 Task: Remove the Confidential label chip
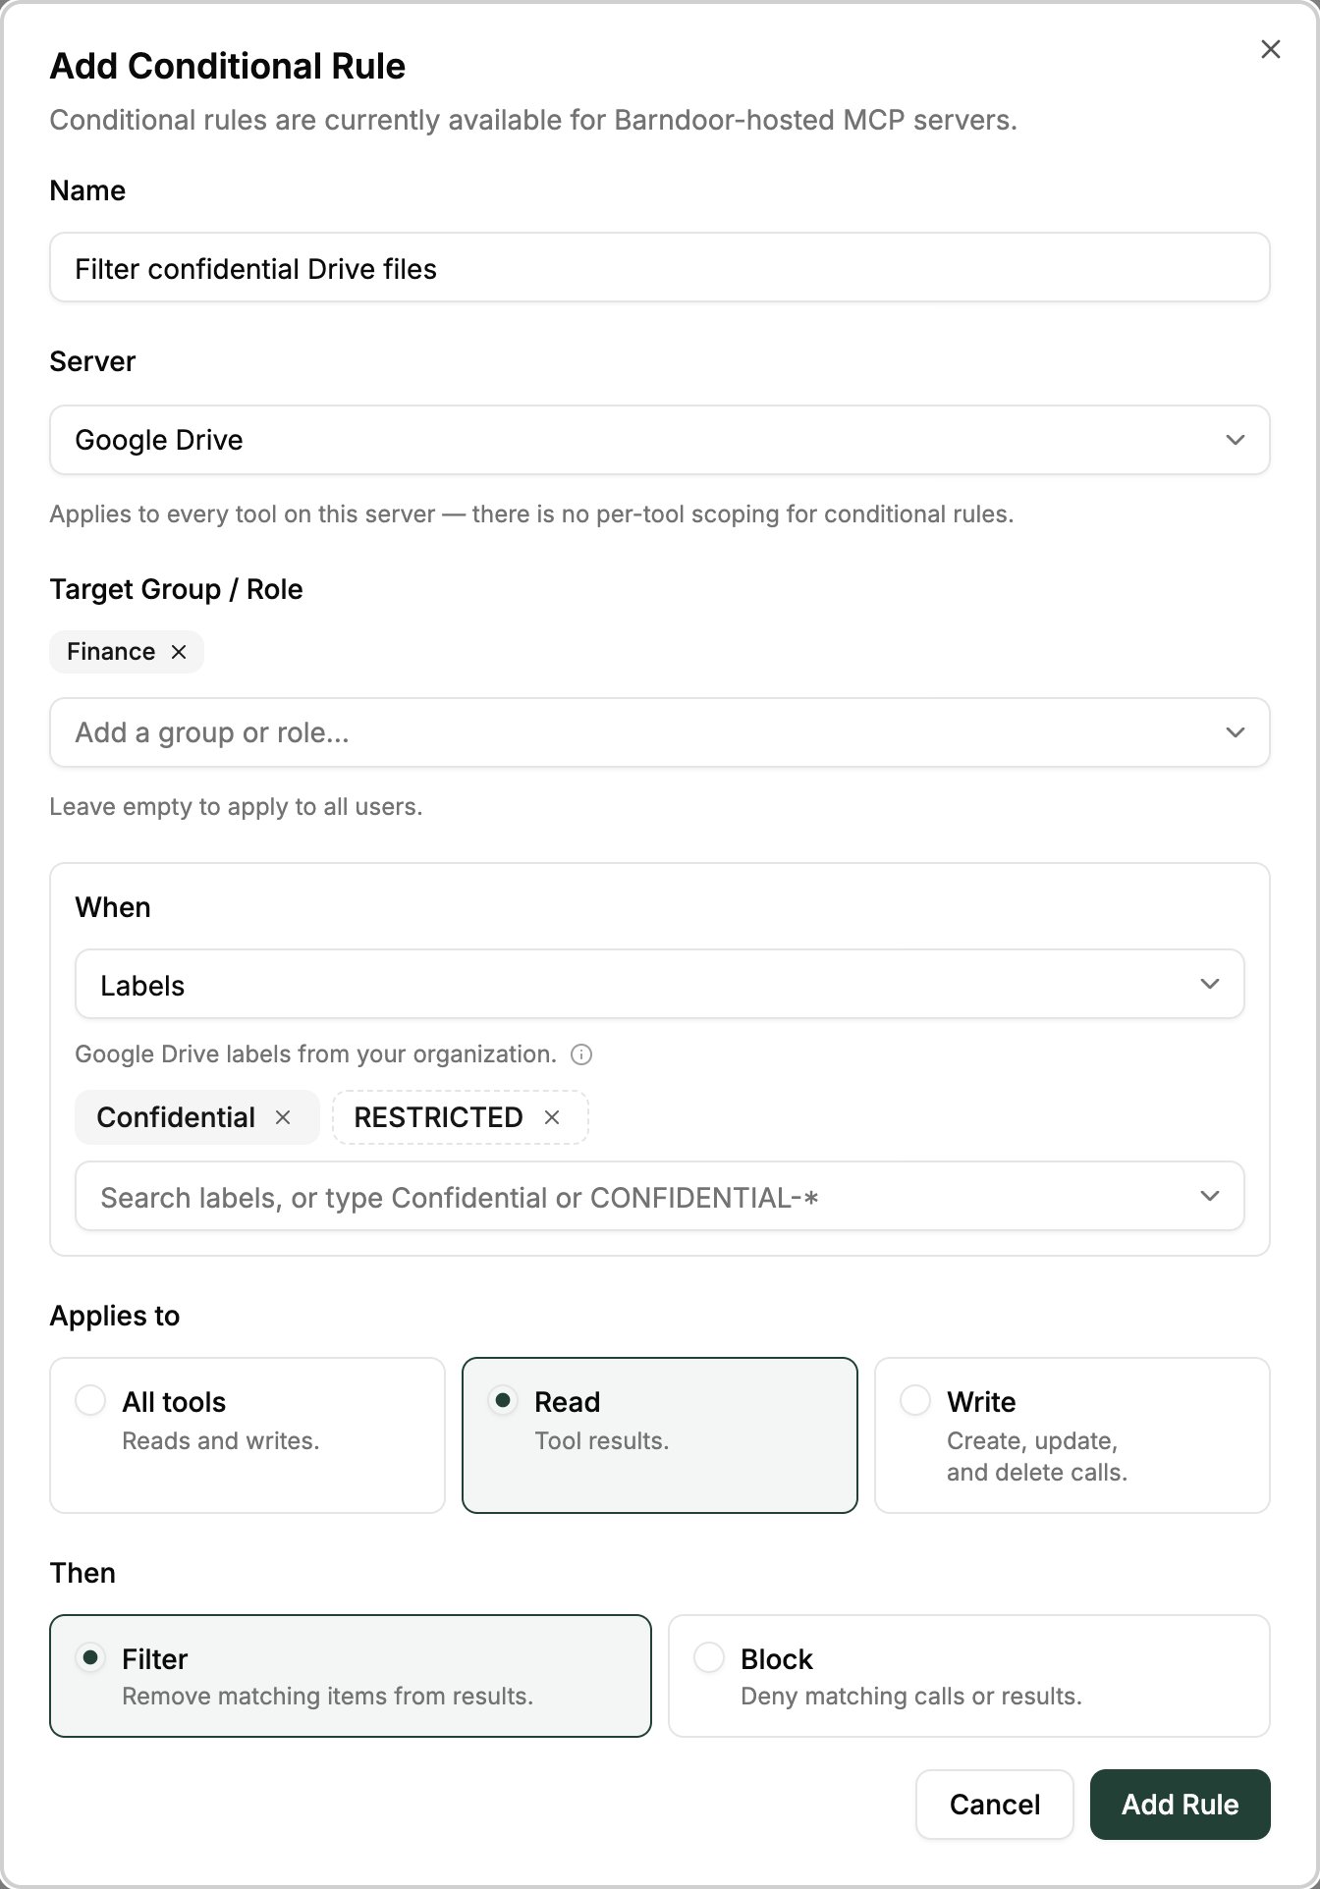coord(283,1117)
